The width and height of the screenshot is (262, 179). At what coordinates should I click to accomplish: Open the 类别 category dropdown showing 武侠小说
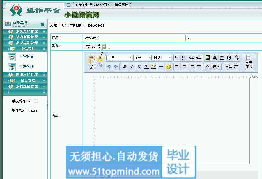[95, 46]
